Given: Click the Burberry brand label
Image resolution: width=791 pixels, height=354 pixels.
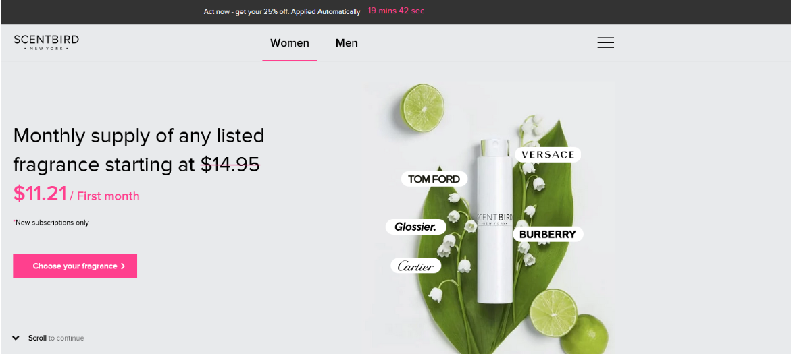Looking at the screenshot, I should (547, 234).
